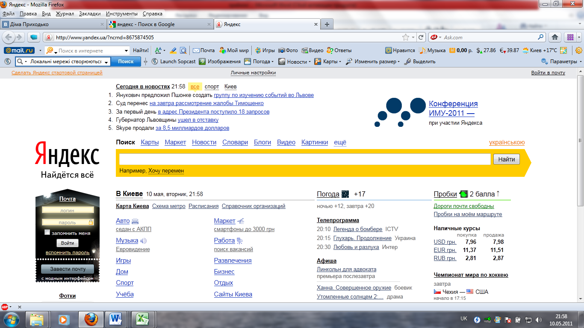Open the Конференция ИМУ-2011 link
Screen dimensions: 584x328
(453, 108)
